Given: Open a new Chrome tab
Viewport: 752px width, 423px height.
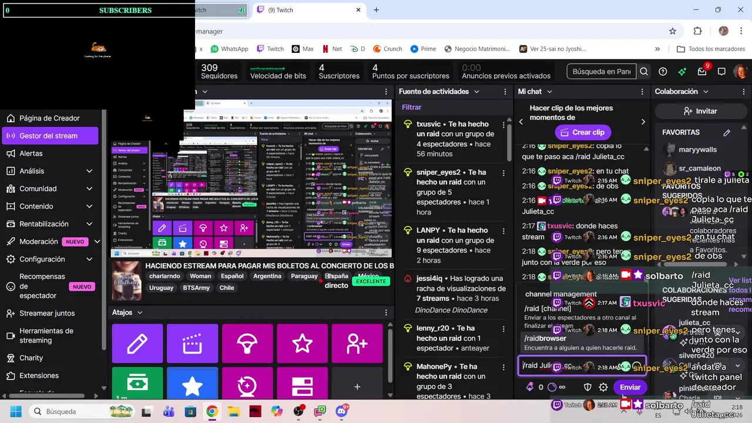Looking at the screenshot, I should 377,10.
